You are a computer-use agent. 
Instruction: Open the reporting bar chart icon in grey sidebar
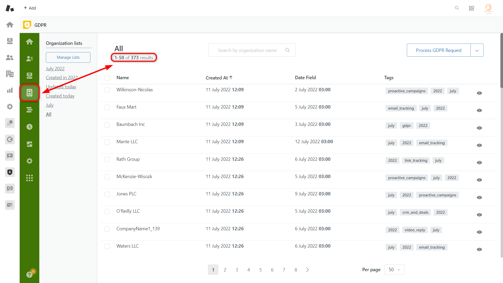pos(10,90)
